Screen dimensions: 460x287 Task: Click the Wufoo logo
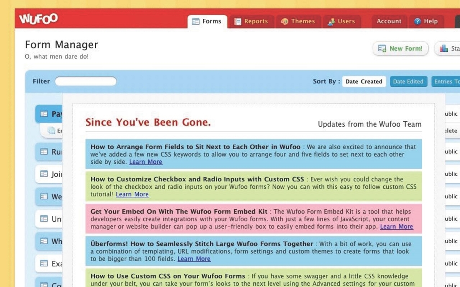tap(38, 18)
